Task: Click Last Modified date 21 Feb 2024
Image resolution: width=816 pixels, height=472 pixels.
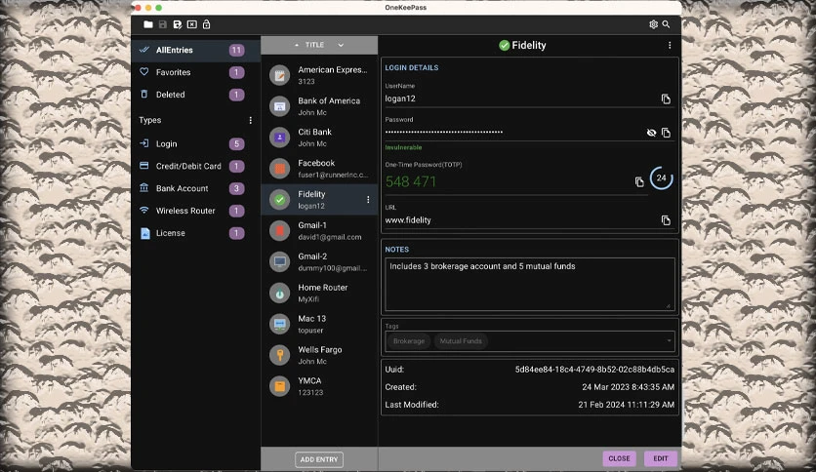Action: [626, 405]
